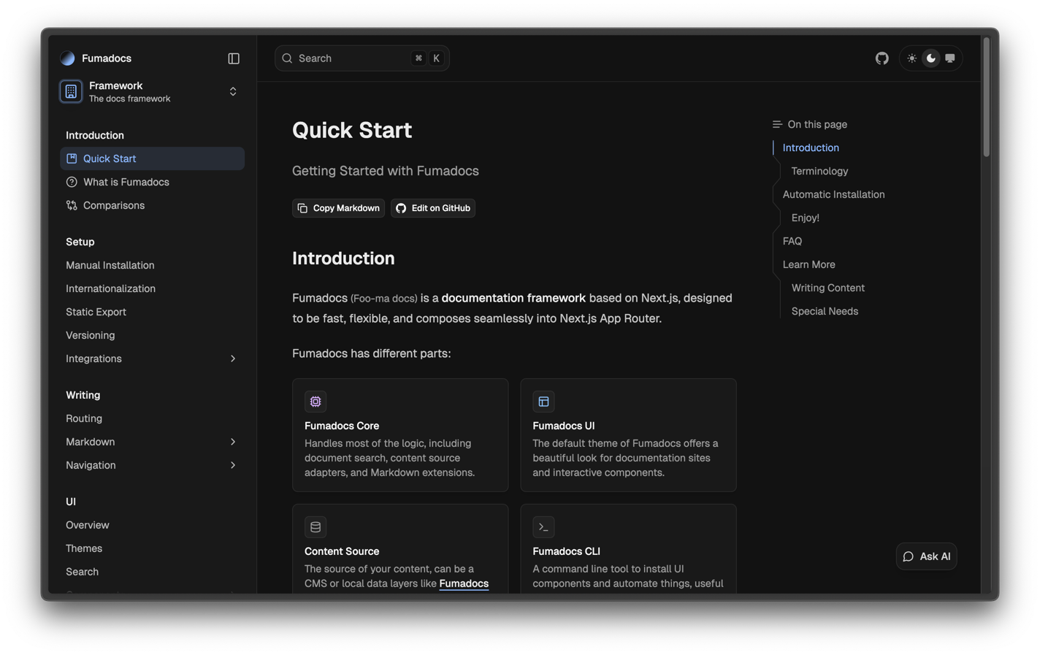The height and width of the screenshot is (655, 1040).
Task: Enable dark theme with the moon icon
Action: point(930,58)
